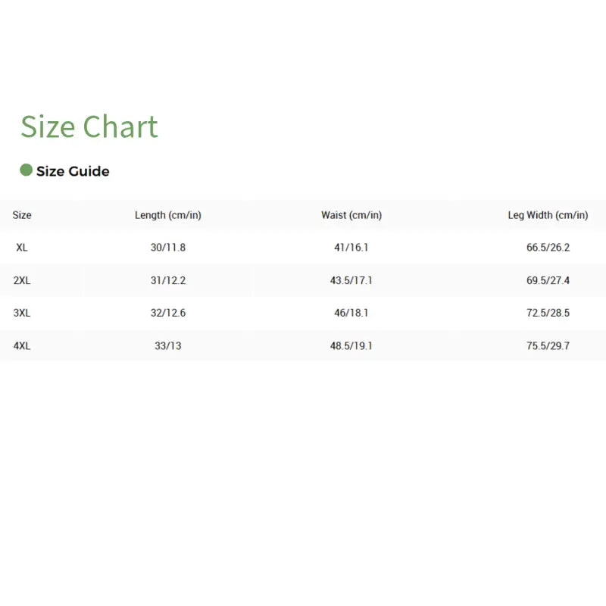Click the 4XL size row label

[x=22, y=346]
